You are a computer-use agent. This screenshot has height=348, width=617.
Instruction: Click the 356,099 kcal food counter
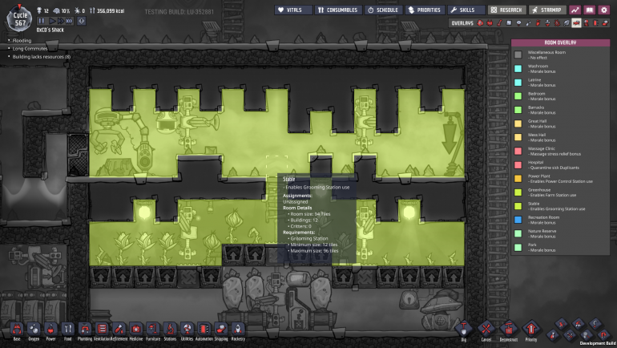click(107, 10)
